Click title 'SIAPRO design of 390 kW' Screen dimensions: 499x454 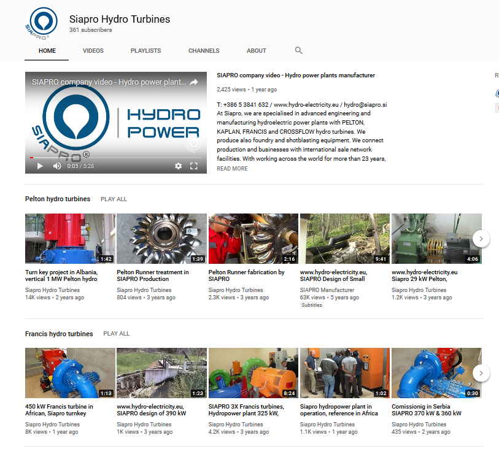(x=152, y=410)
